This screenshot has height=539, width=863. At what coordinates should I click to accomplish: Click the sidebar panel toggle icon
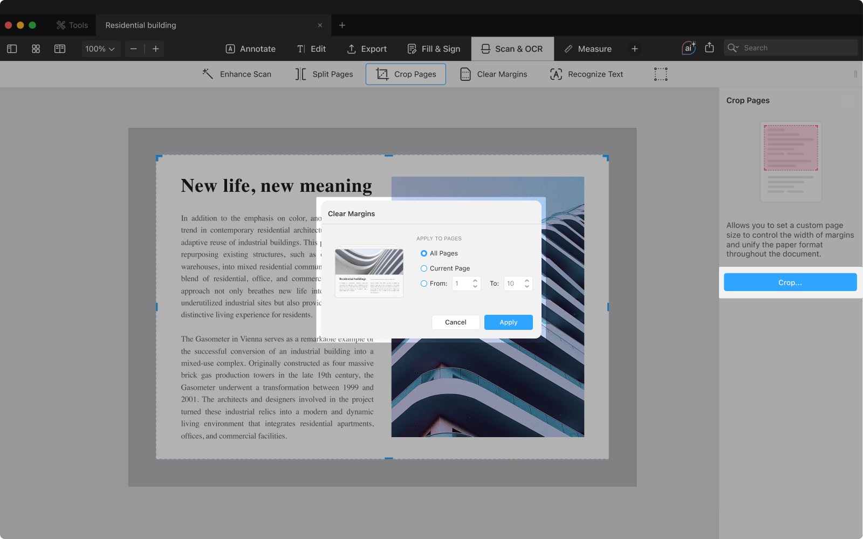coord(12,49)
